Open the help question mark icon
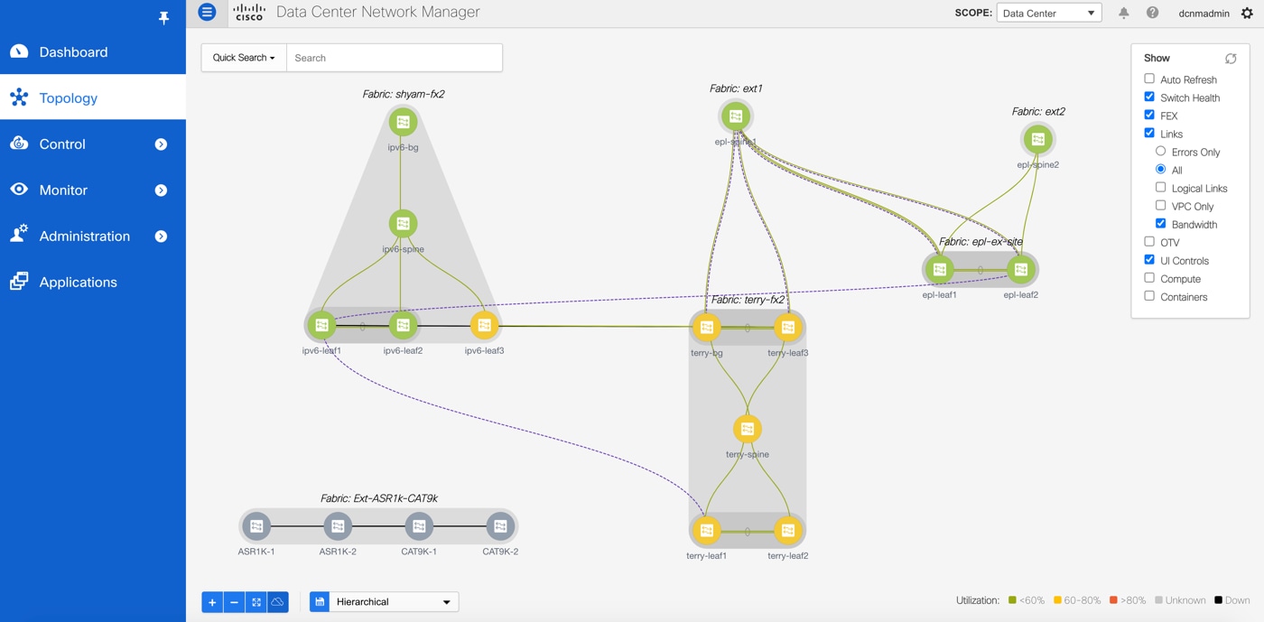 1152,13
